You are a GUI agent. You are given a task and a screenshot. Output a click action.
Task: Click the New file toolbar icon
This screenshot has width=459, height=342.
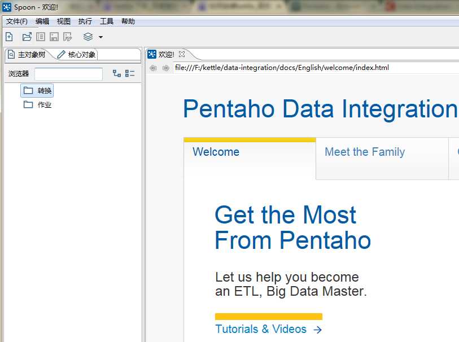click(9, 37)
